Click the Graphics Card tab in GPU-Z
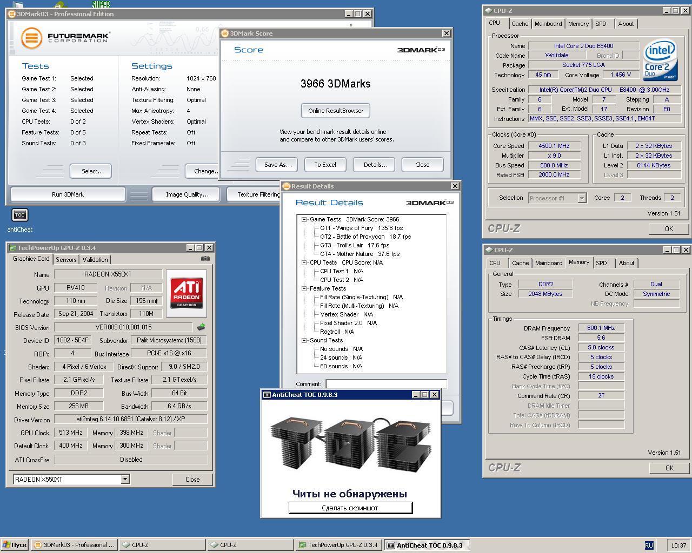692x553 pixels. [31, 259]
